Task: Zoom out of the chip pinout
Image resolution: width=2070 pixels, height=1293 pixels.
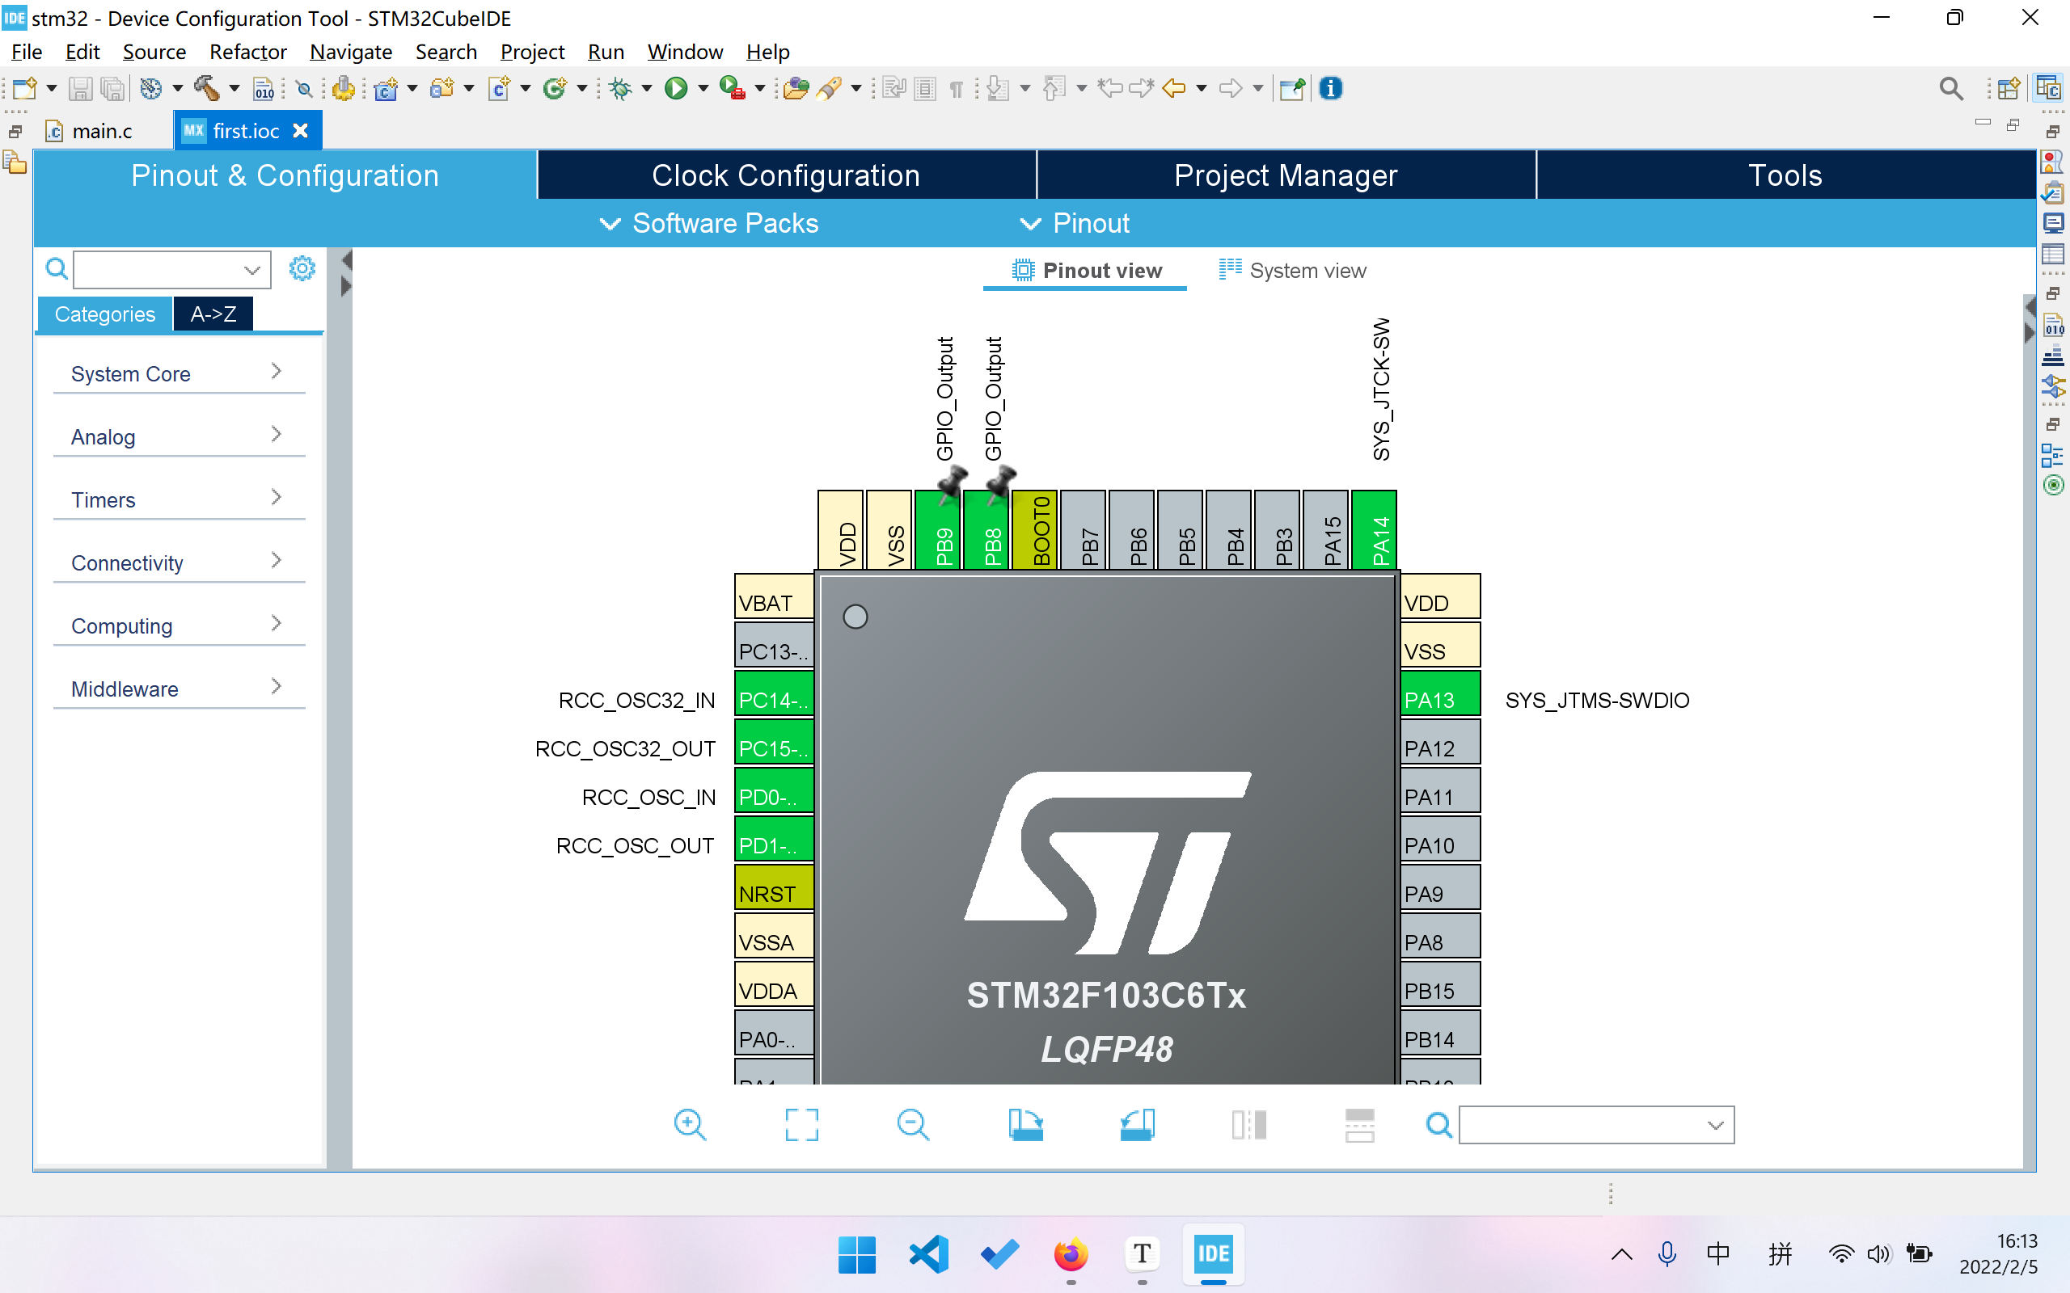Action: 913,1125
